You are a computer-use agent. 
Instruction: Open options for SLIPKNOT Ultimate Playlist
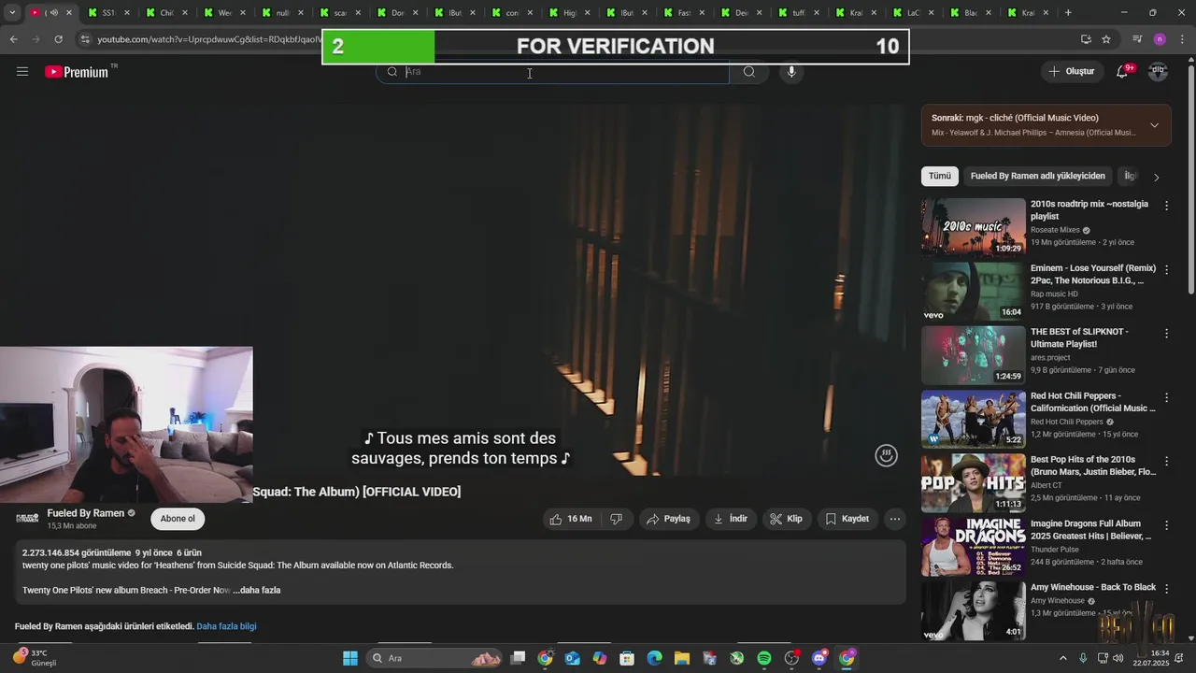click(x=1166, y=333)
